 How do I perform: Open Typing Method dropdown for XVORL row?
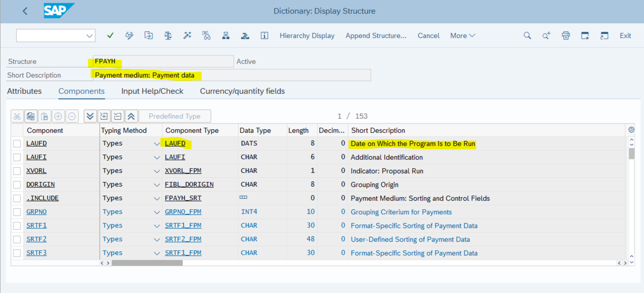coord(156,171)
